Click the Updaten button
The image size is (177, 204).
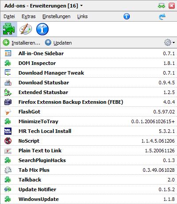coord(58,43)
